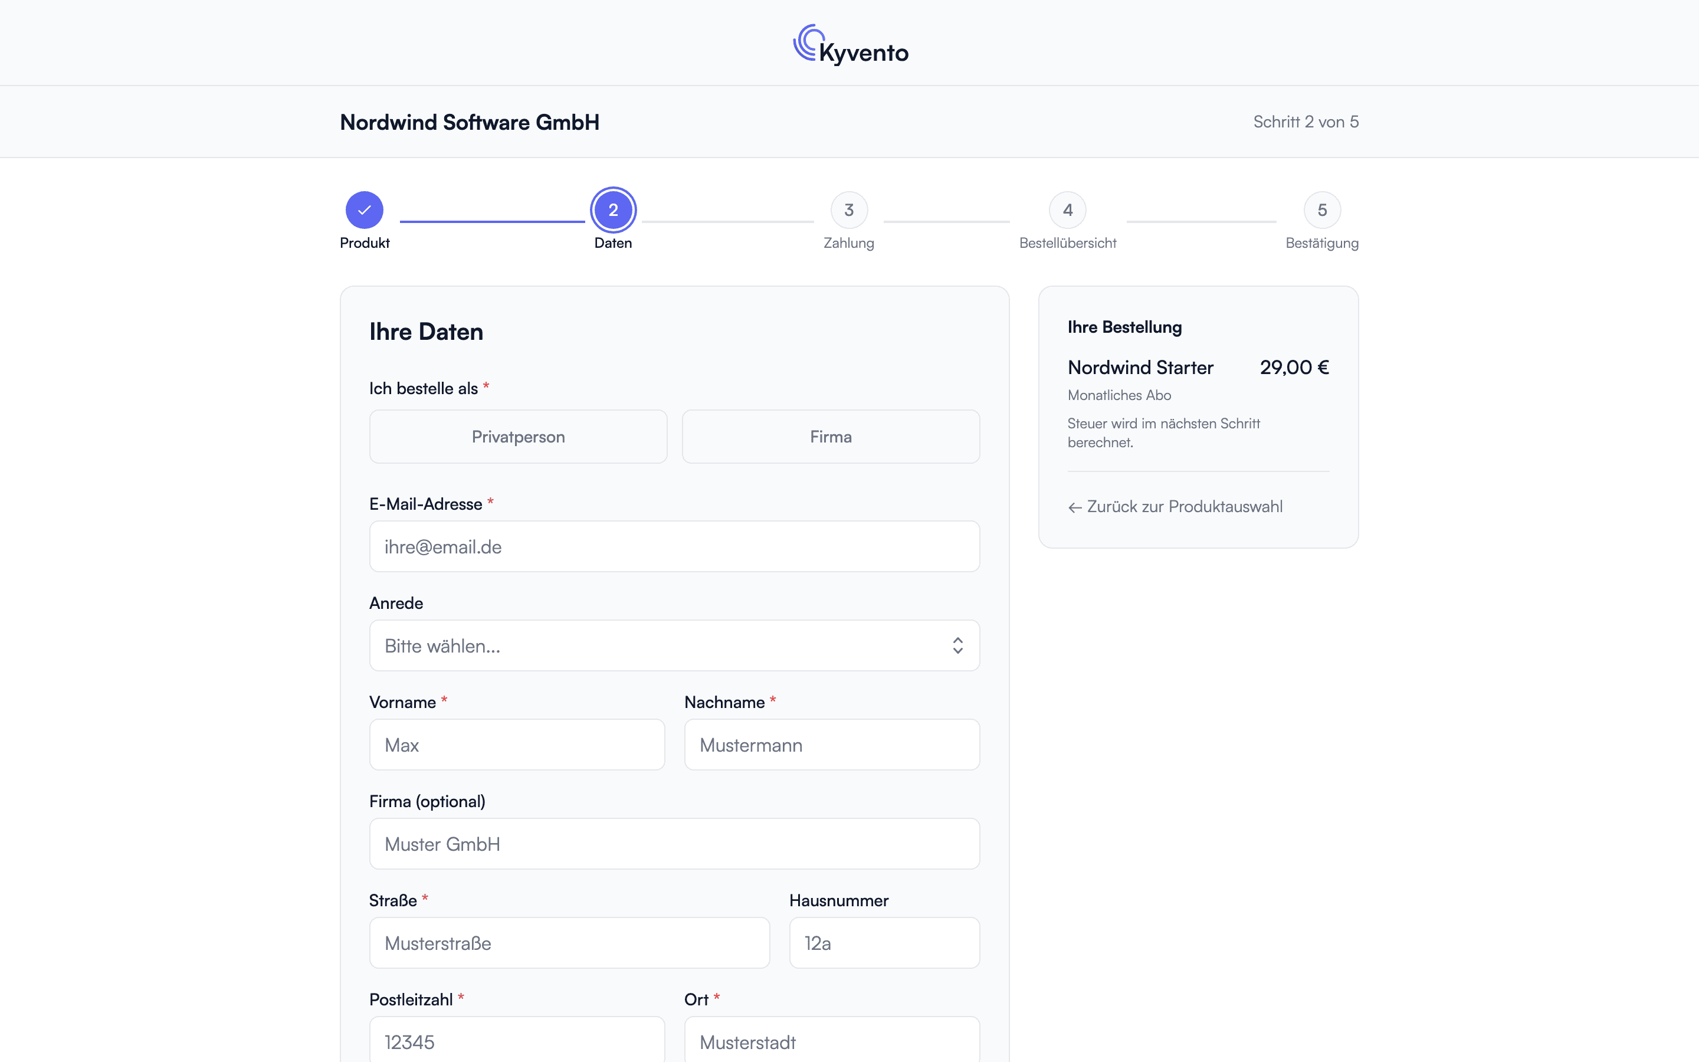Click the Kyvento logo
1699x1062 pixels.
[x=849, y=45]
